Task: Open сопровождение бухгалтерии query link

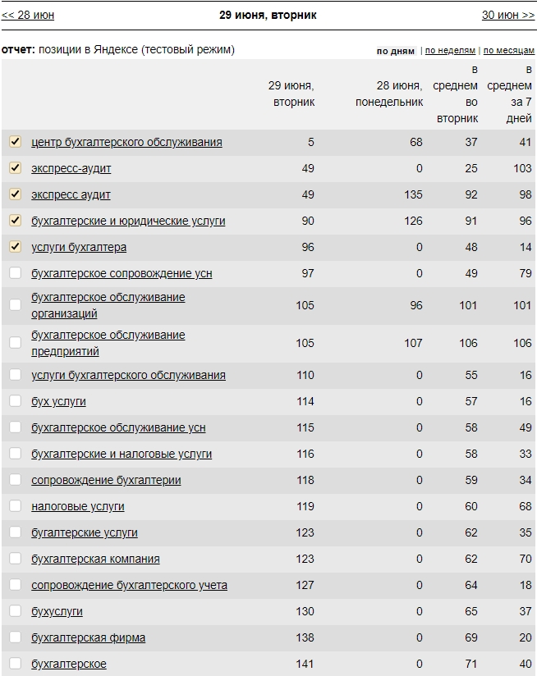Action: pyautogui.click(x=106, y=480)
